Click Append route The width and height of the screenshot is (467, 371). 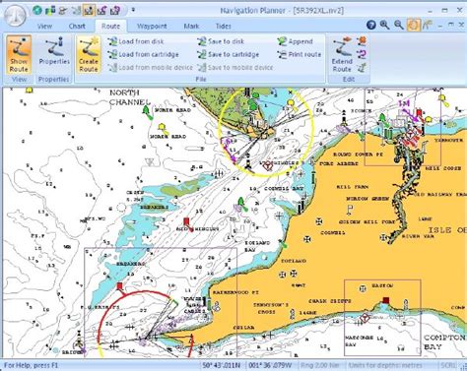tap(295, 41)
